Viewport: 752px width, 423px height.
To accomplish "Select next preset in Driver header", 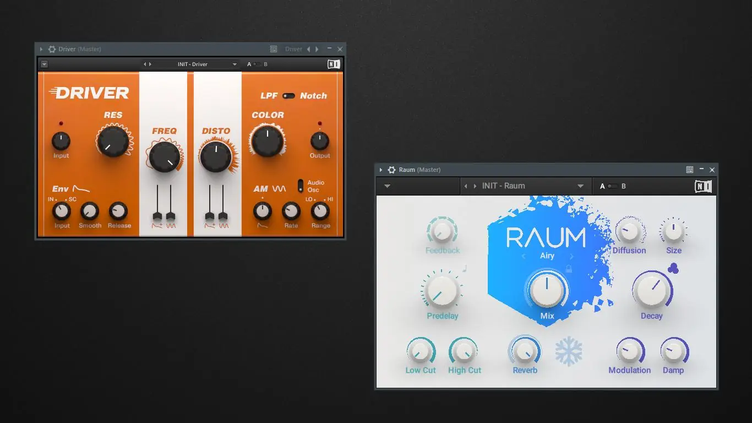I will pyautogui.click(x=150, y=64).
